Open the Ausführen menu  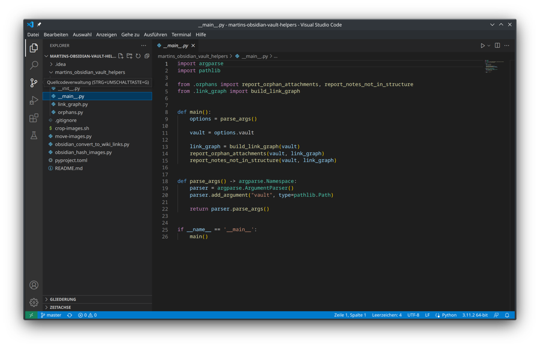pos(155,34)
